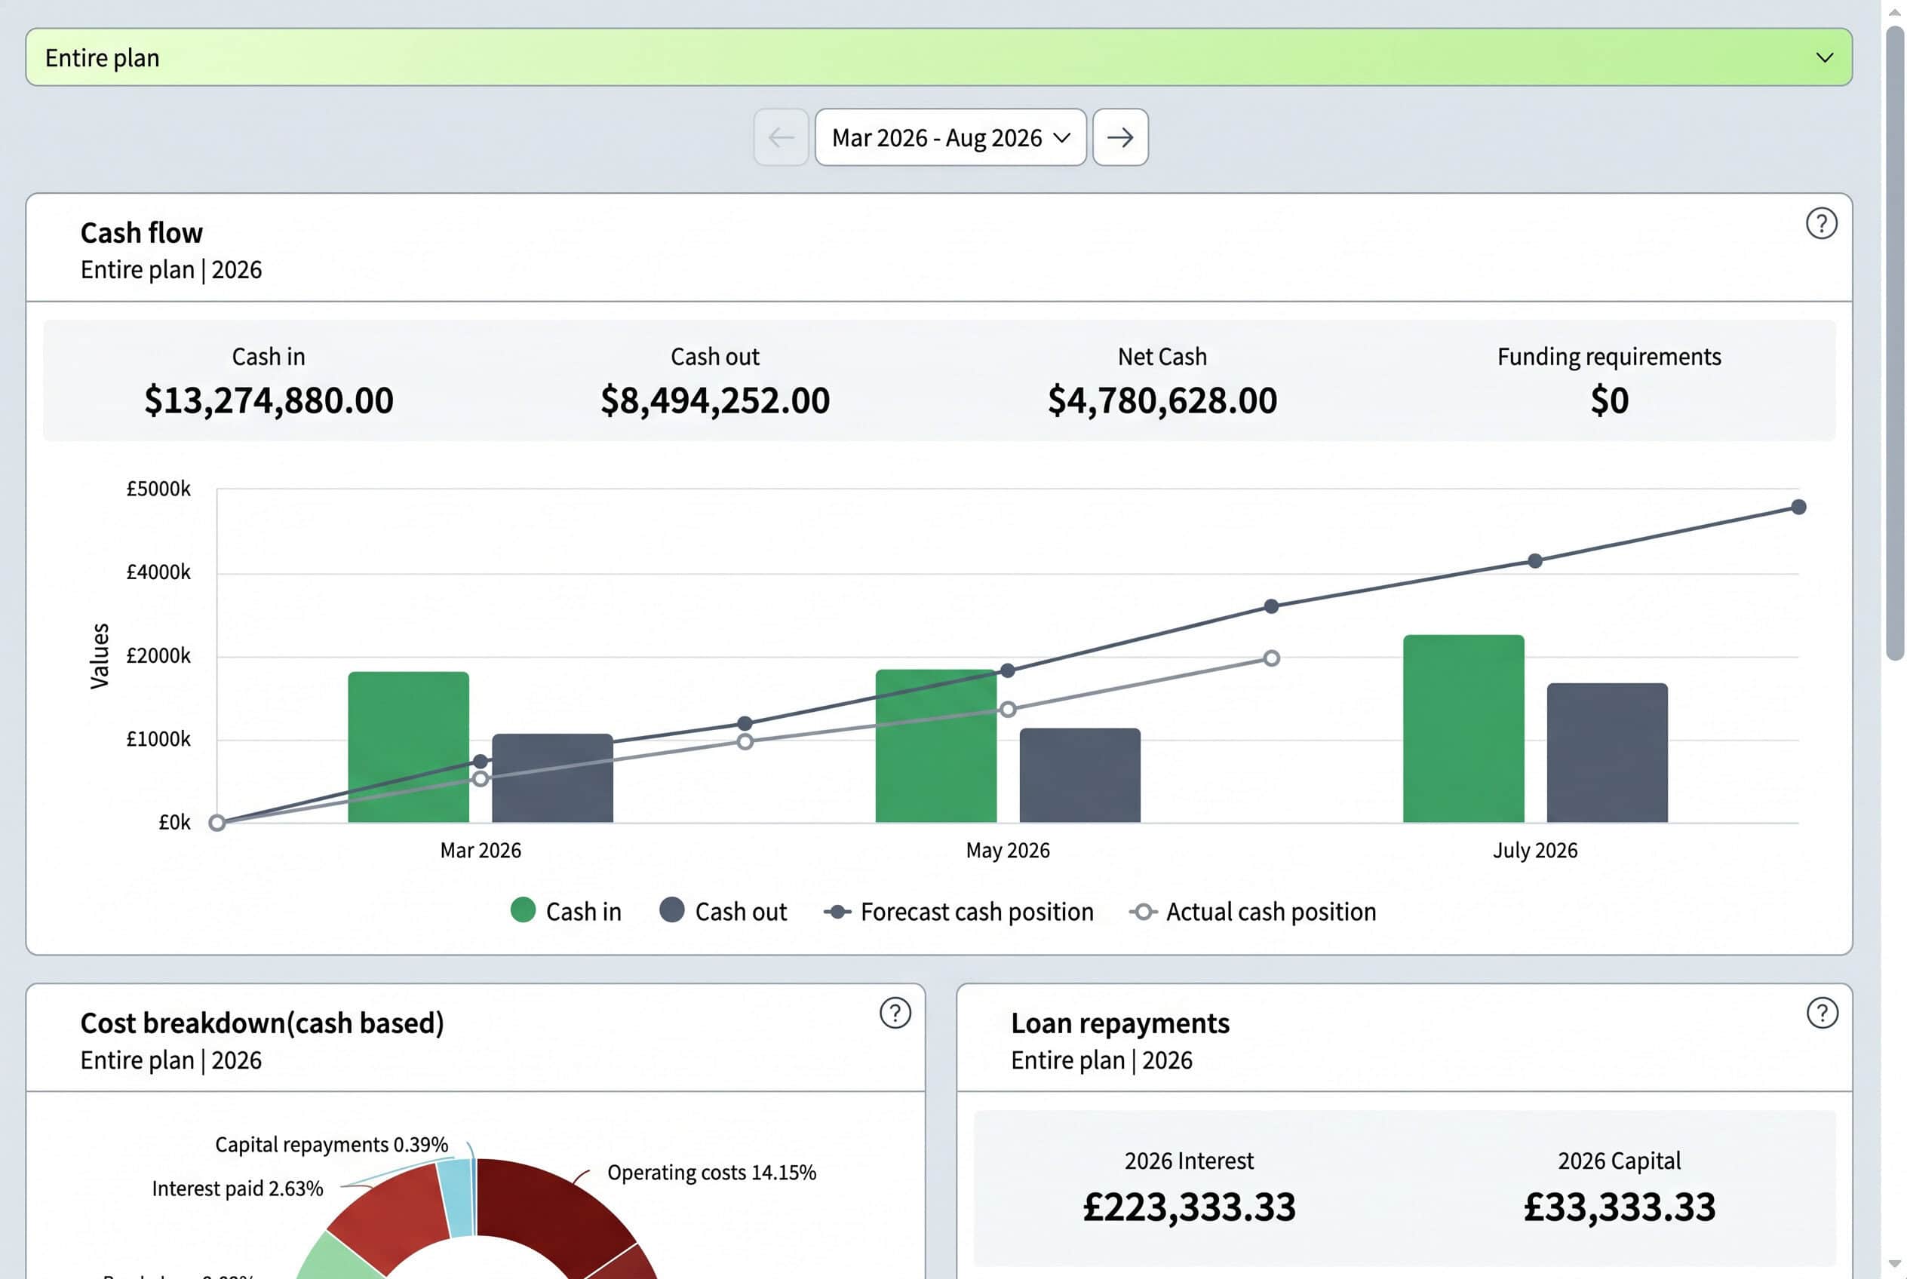Select the May 2026 Cash out bar
The width and height of the screenshot is (1907, 1279).
tap(1079, 775)
